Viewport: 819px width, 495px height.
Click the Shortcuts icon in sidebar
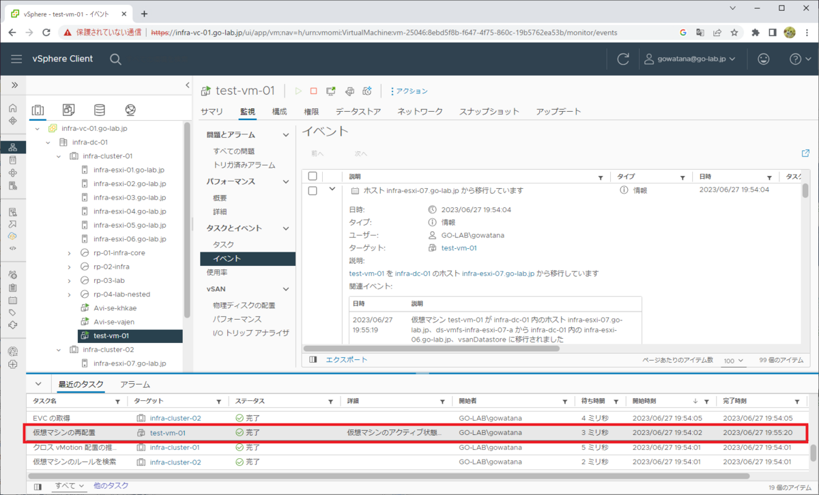(x=13, y=121)
